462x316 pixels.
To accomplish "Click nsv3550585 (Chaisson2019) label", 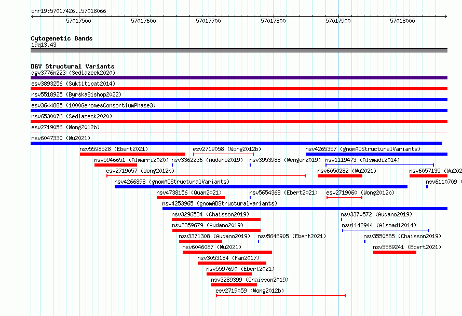I will tap(402, 236).
